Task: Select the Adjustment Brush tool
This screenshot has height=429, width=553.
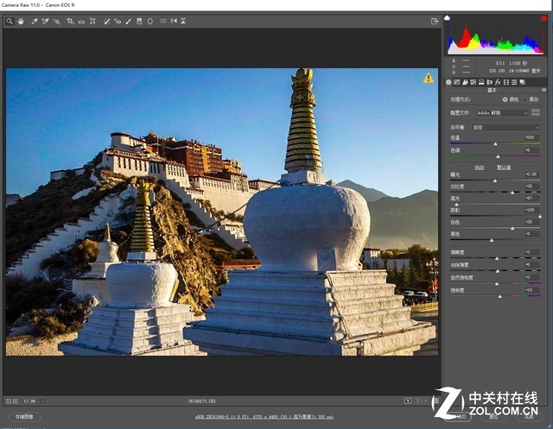Action: (129, 22)
